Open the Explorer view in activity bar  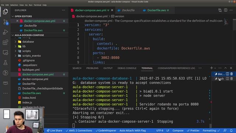5,11
